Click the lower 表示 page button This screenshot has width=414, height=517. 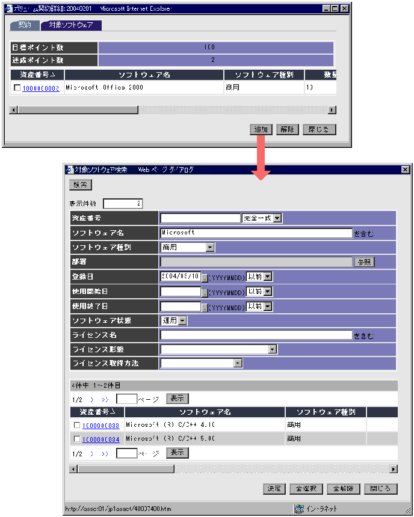point(178,453)
